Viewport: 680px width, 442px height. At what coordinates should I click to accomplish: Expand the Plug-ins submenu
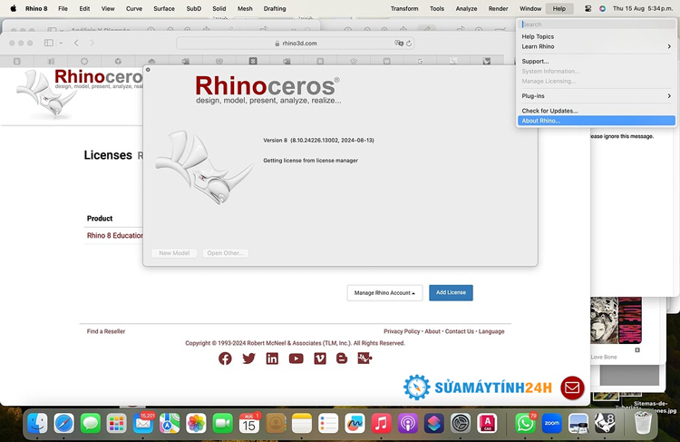[597, 96]
